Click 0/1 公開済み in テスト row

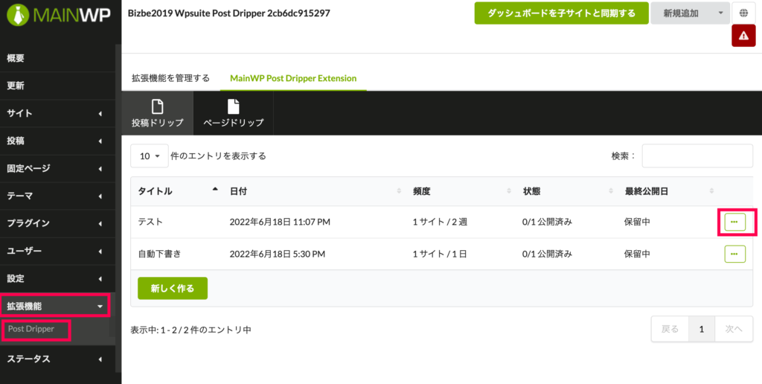pyautogui.click(x=547, y=222)
